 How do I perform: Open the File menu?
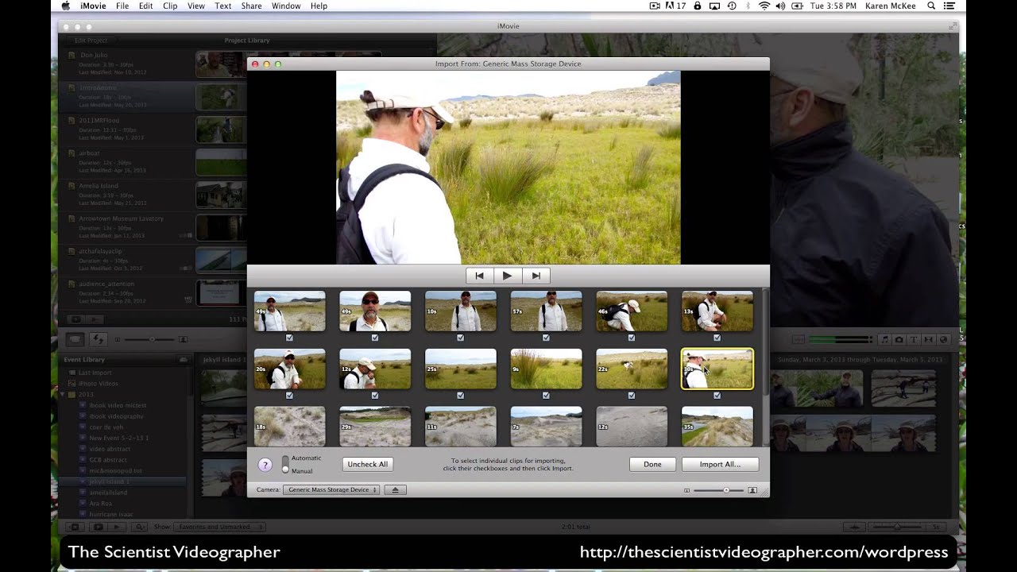[122, 6]
